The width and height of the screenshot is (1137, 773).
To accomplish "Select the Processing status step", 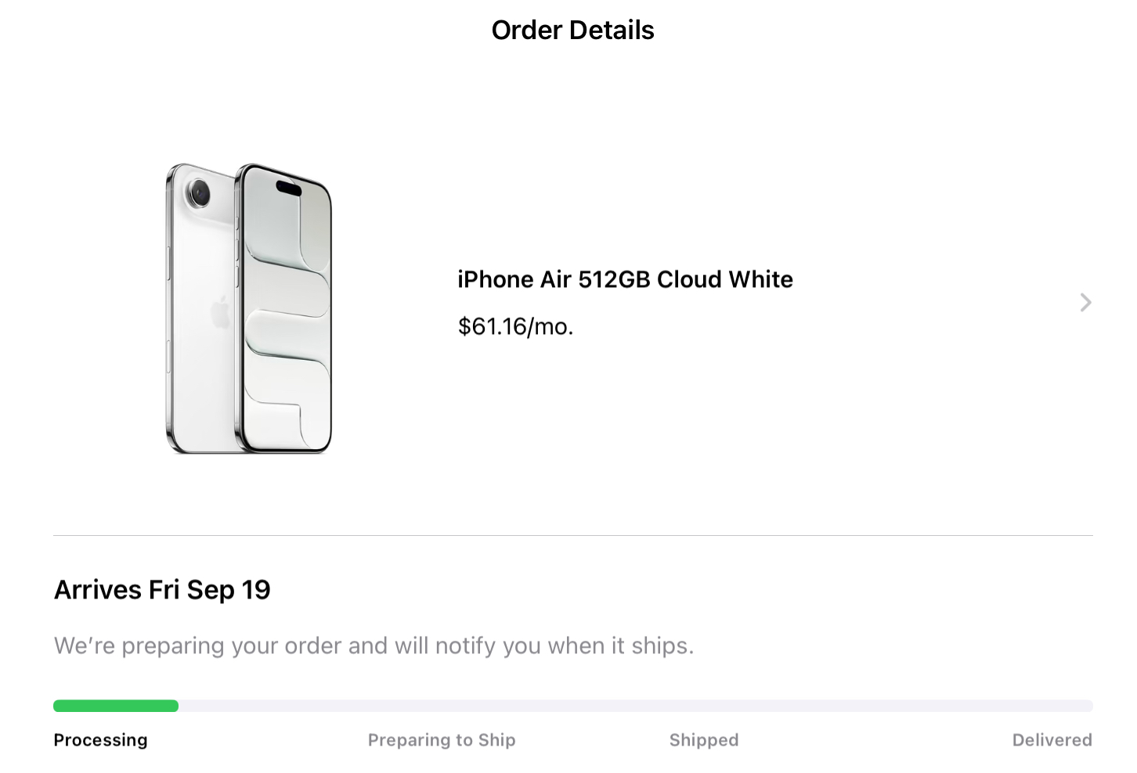I will tap(100, 740).
